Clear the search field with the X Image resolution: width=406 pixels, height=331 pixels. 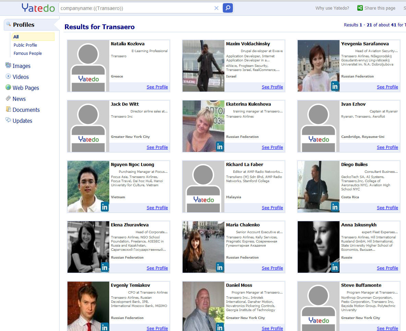[217, 8]
